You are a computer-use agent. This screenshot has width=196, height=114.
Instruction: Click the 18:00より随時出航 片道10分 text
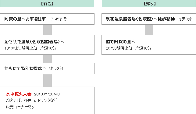coord(30,48)
